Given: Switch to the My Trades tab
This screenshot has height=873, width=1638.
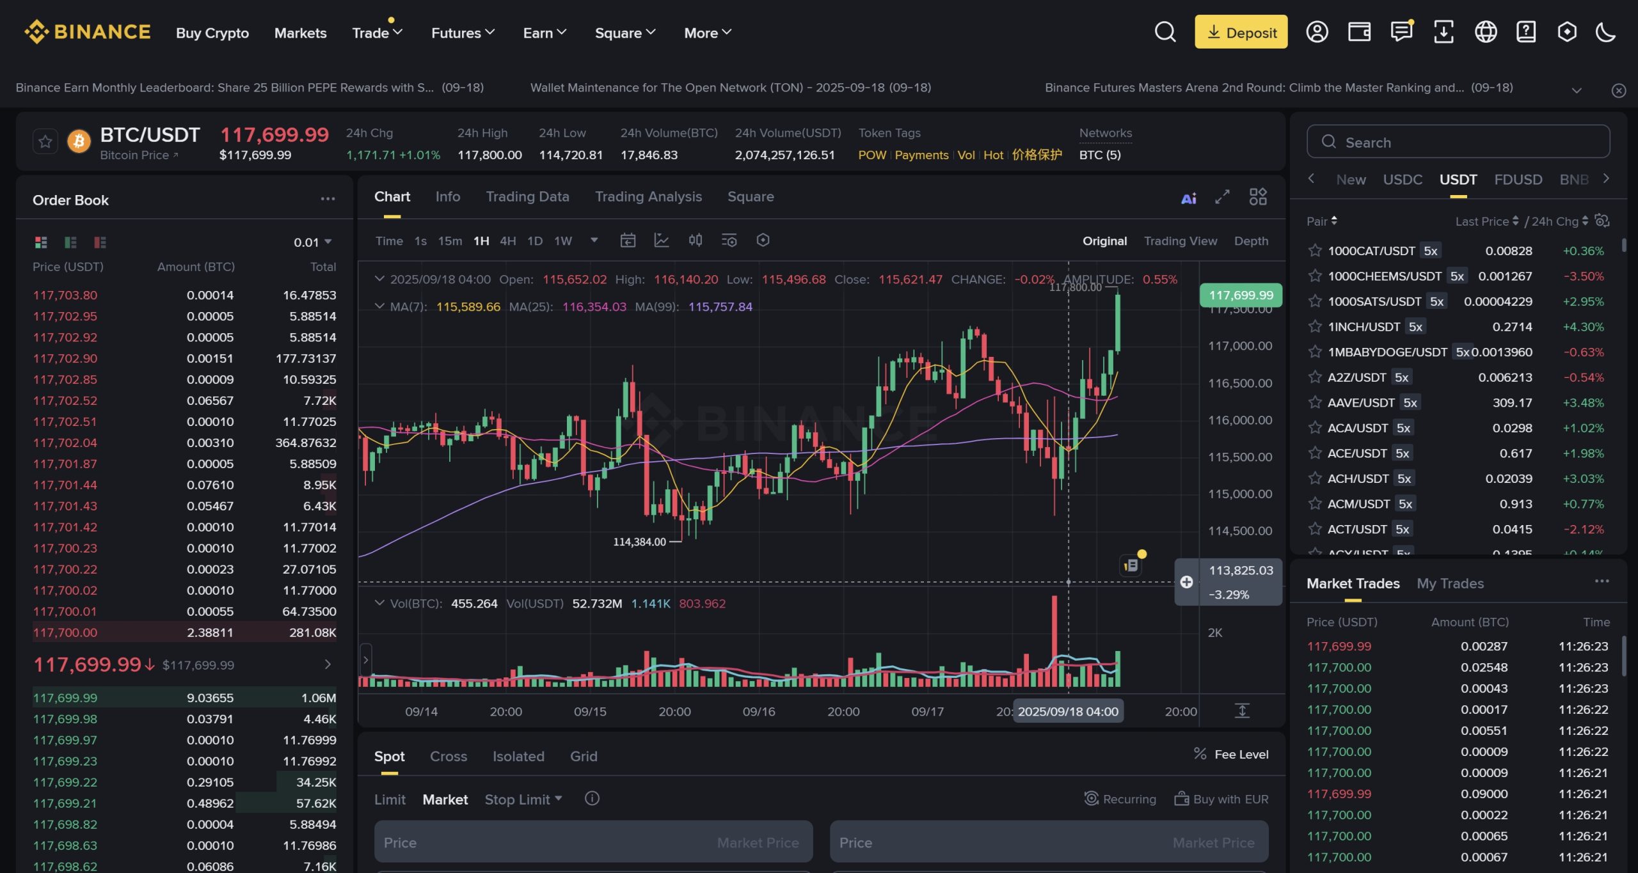Looking at the screenshot, I should pyautogui.click(x=1450, y=583).
